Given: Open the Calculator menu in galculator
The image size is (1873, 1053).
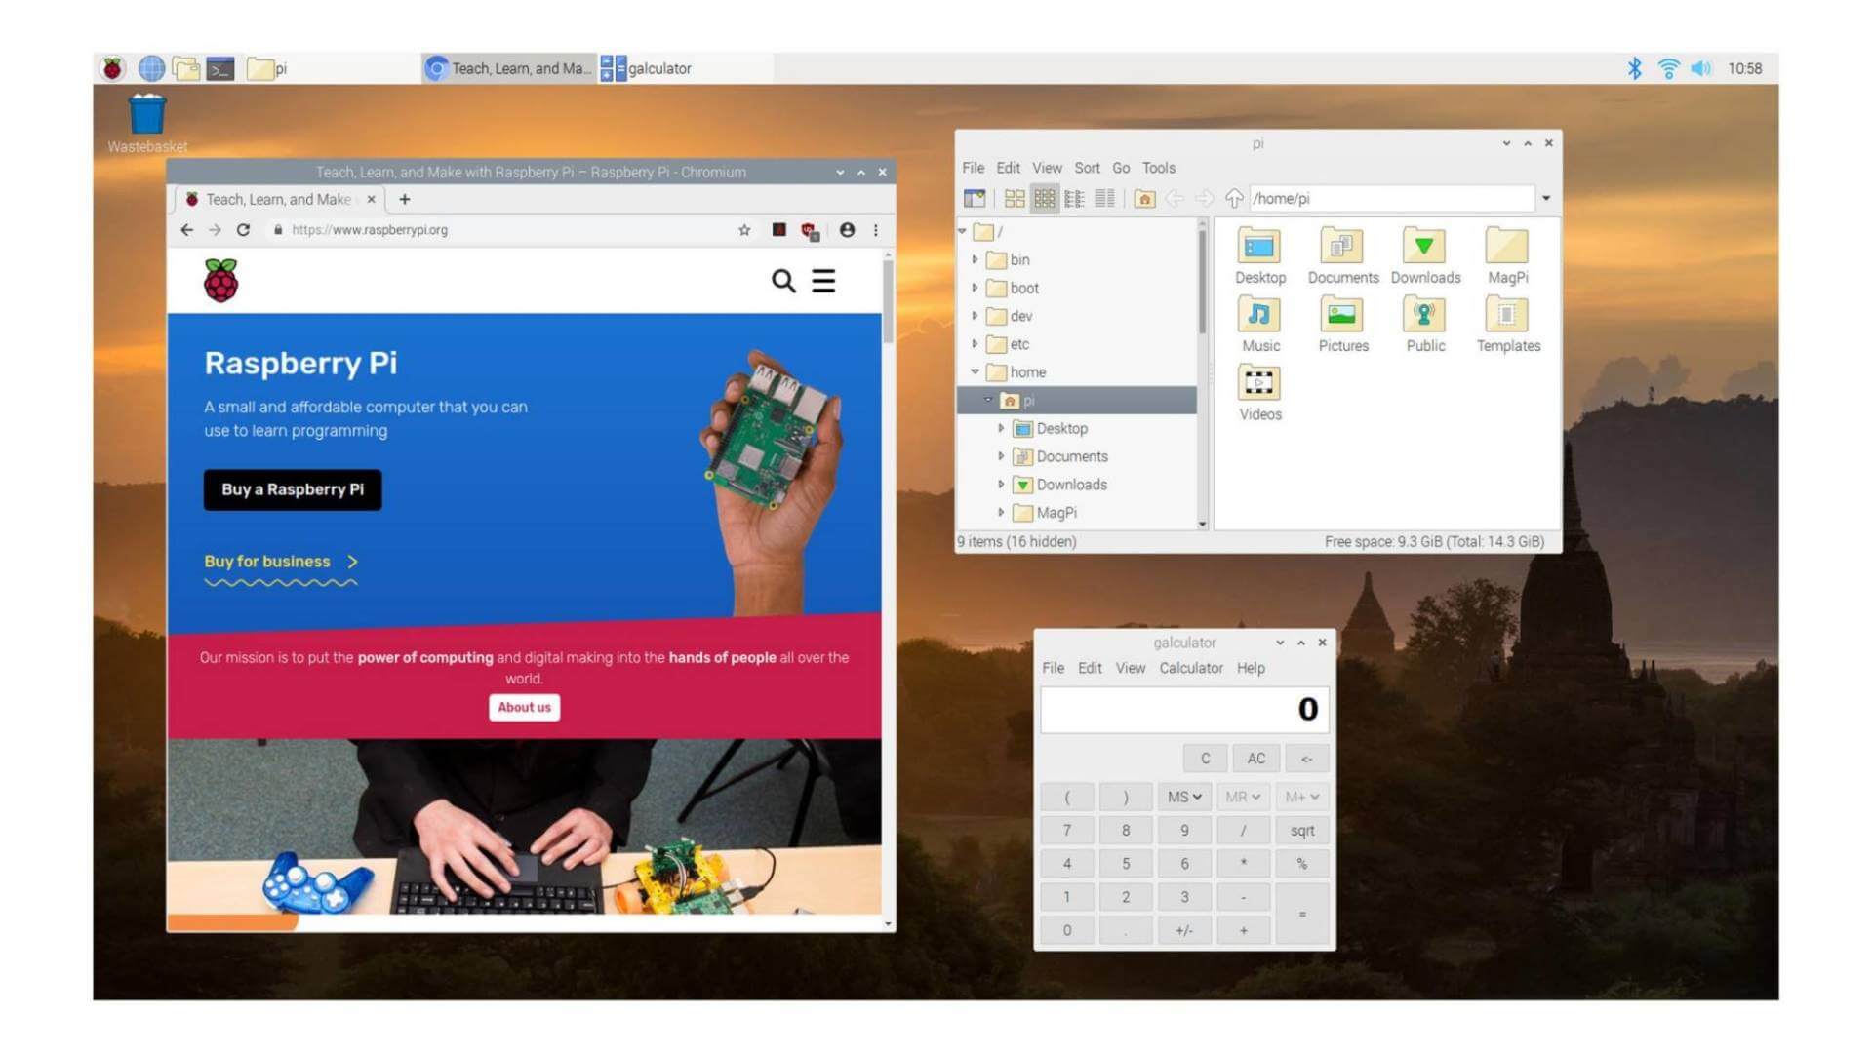Looking at the screenshot, I should (x=1188, y=667).
